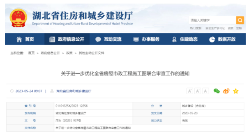Click the organization icon beside the source name
Image resolution: width=251 pixels, height=138 pixels.
(x=52, y=91)
